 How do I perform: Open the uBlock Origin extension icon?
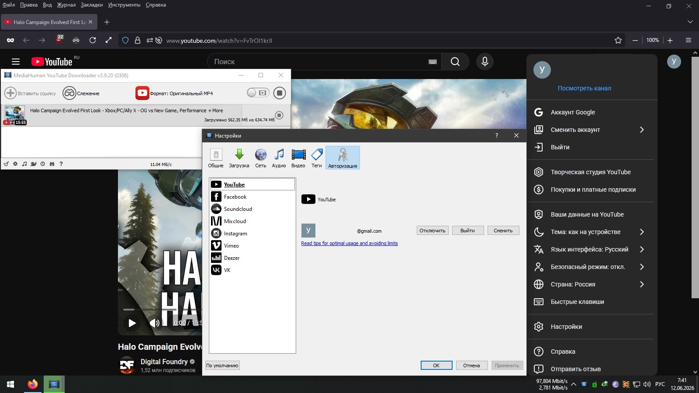[59, 40]
